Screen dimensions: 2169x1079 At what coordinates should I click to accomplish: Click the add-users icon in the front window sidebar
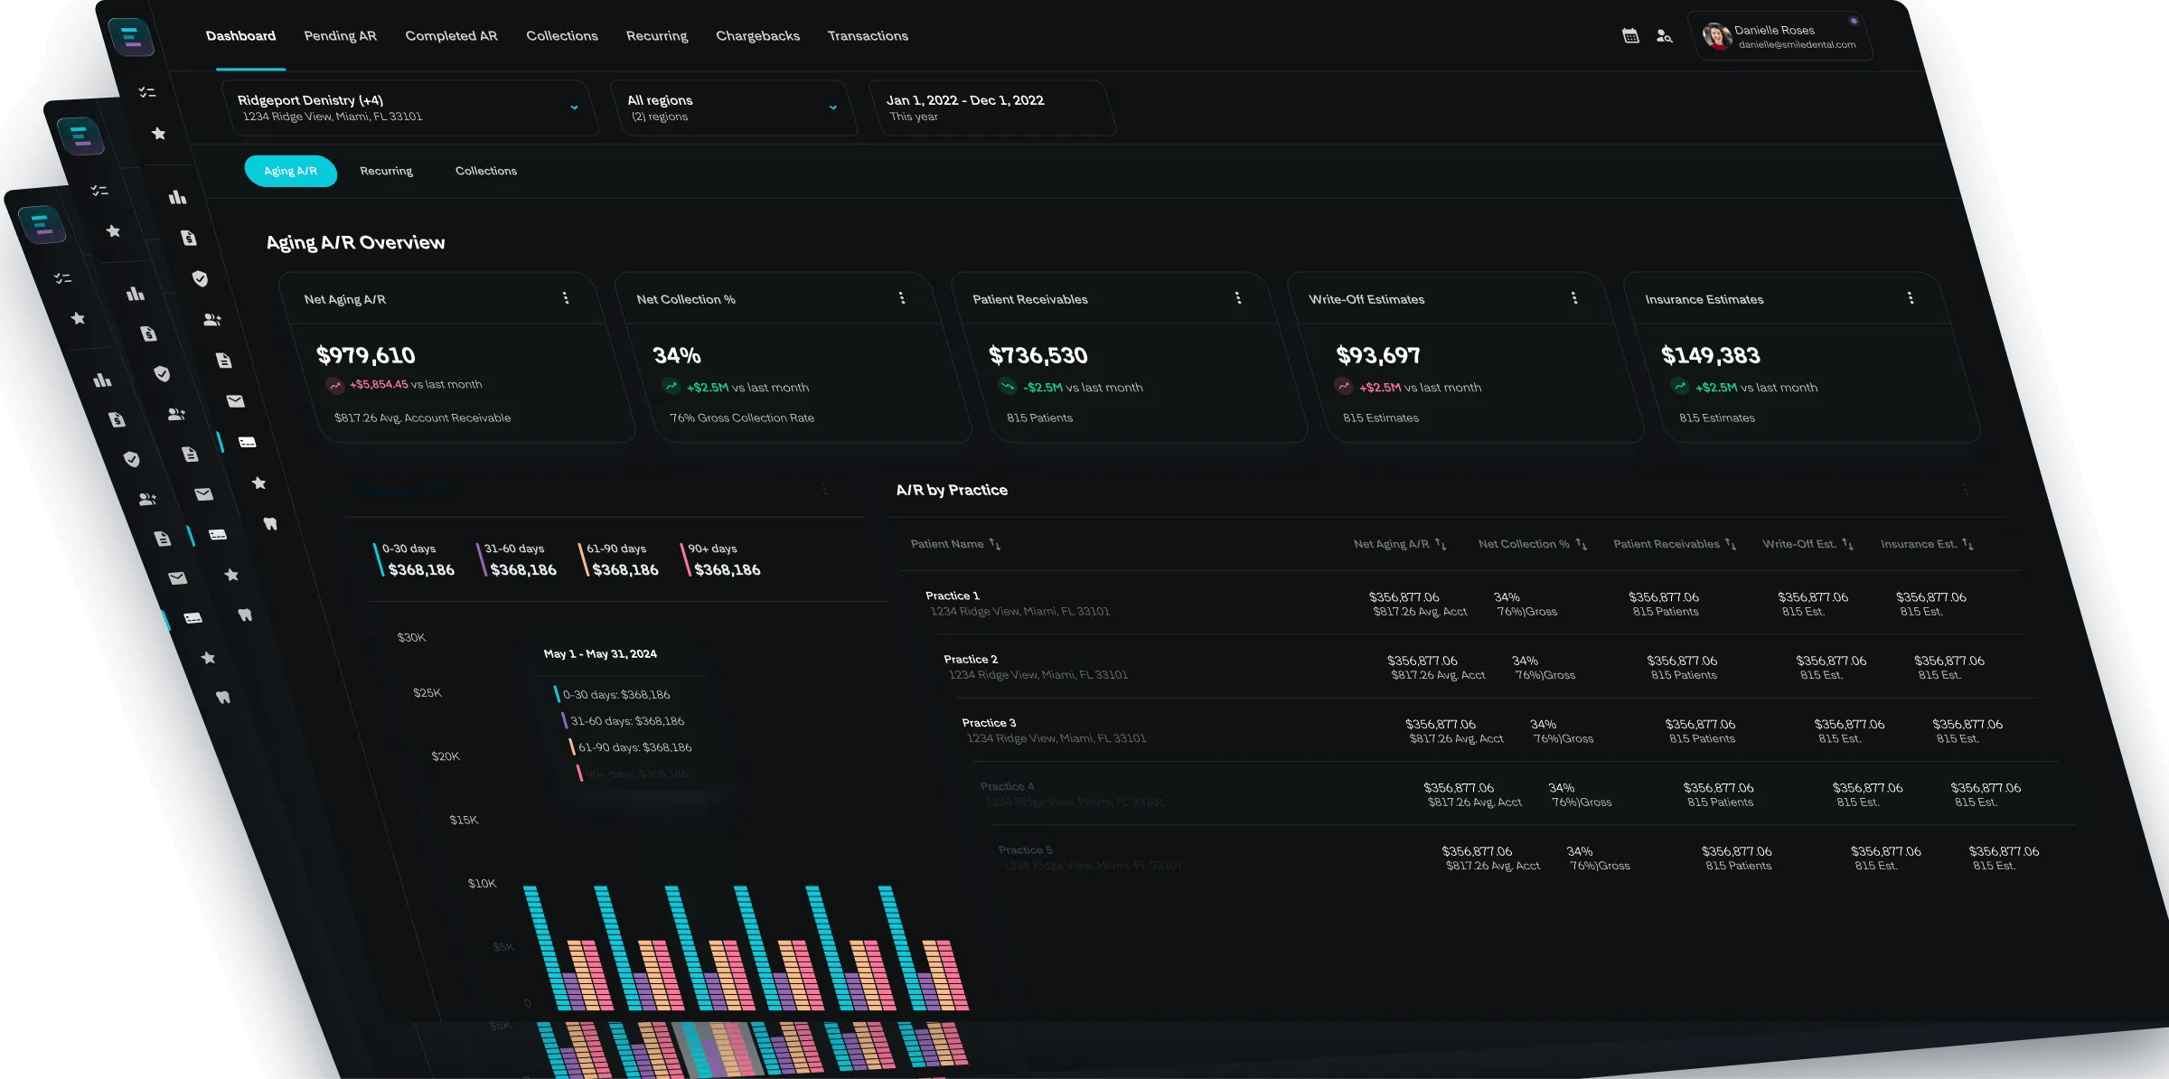(x=212, y=320)
